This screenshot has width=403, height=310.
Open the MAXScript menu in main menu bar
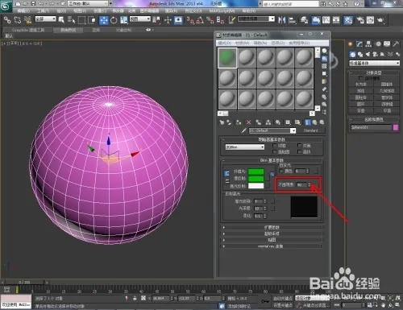pyautogui.click(x=222, y=11)
